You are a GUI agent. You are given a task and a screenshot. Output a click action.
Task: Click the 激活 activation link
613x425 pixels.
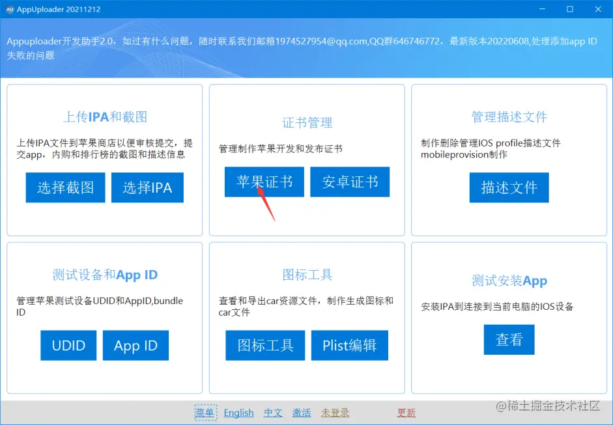(302, 413)
